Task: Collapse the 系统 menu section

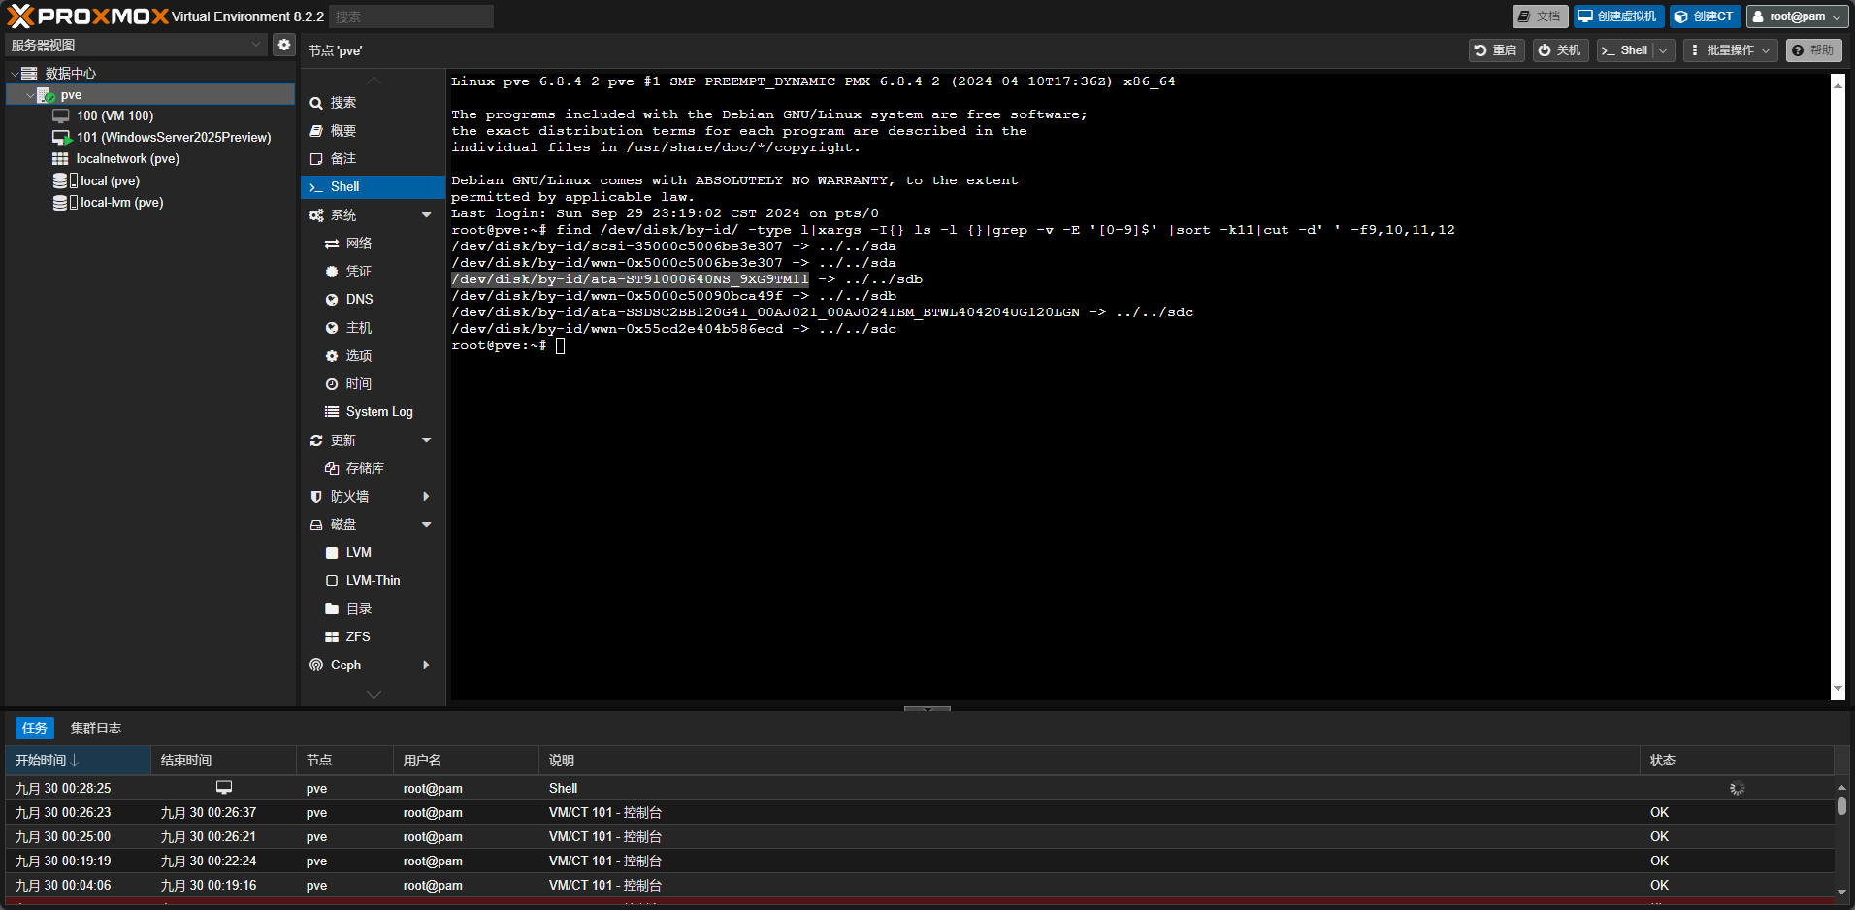Action: click(x=426, y=215)
